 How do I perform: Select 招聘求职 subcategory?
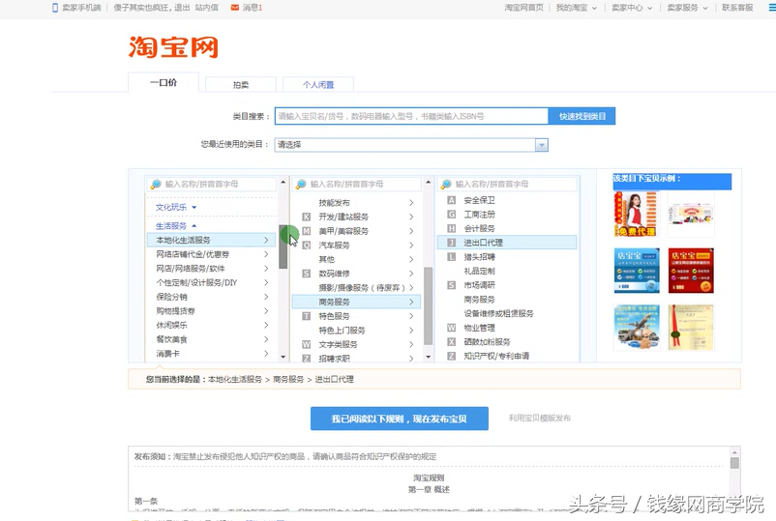(x=356, y=358)
